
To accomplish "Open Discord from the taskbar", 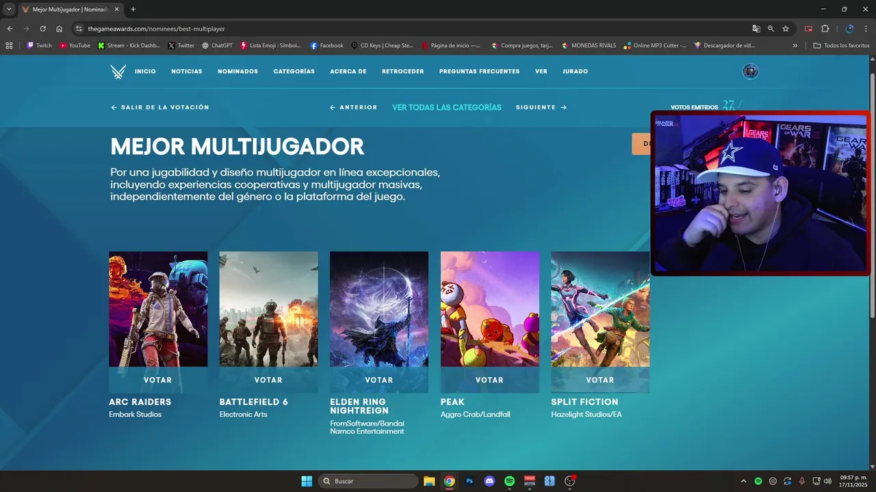I will click(489, 481).
